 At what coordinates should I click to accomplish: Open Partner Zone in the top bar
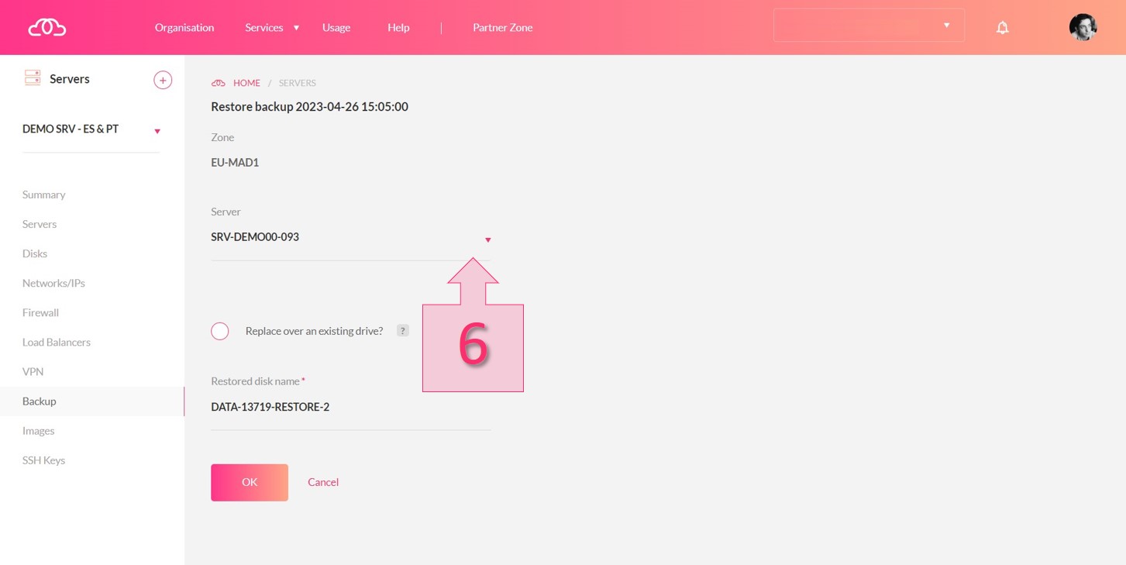pos(502,27)
